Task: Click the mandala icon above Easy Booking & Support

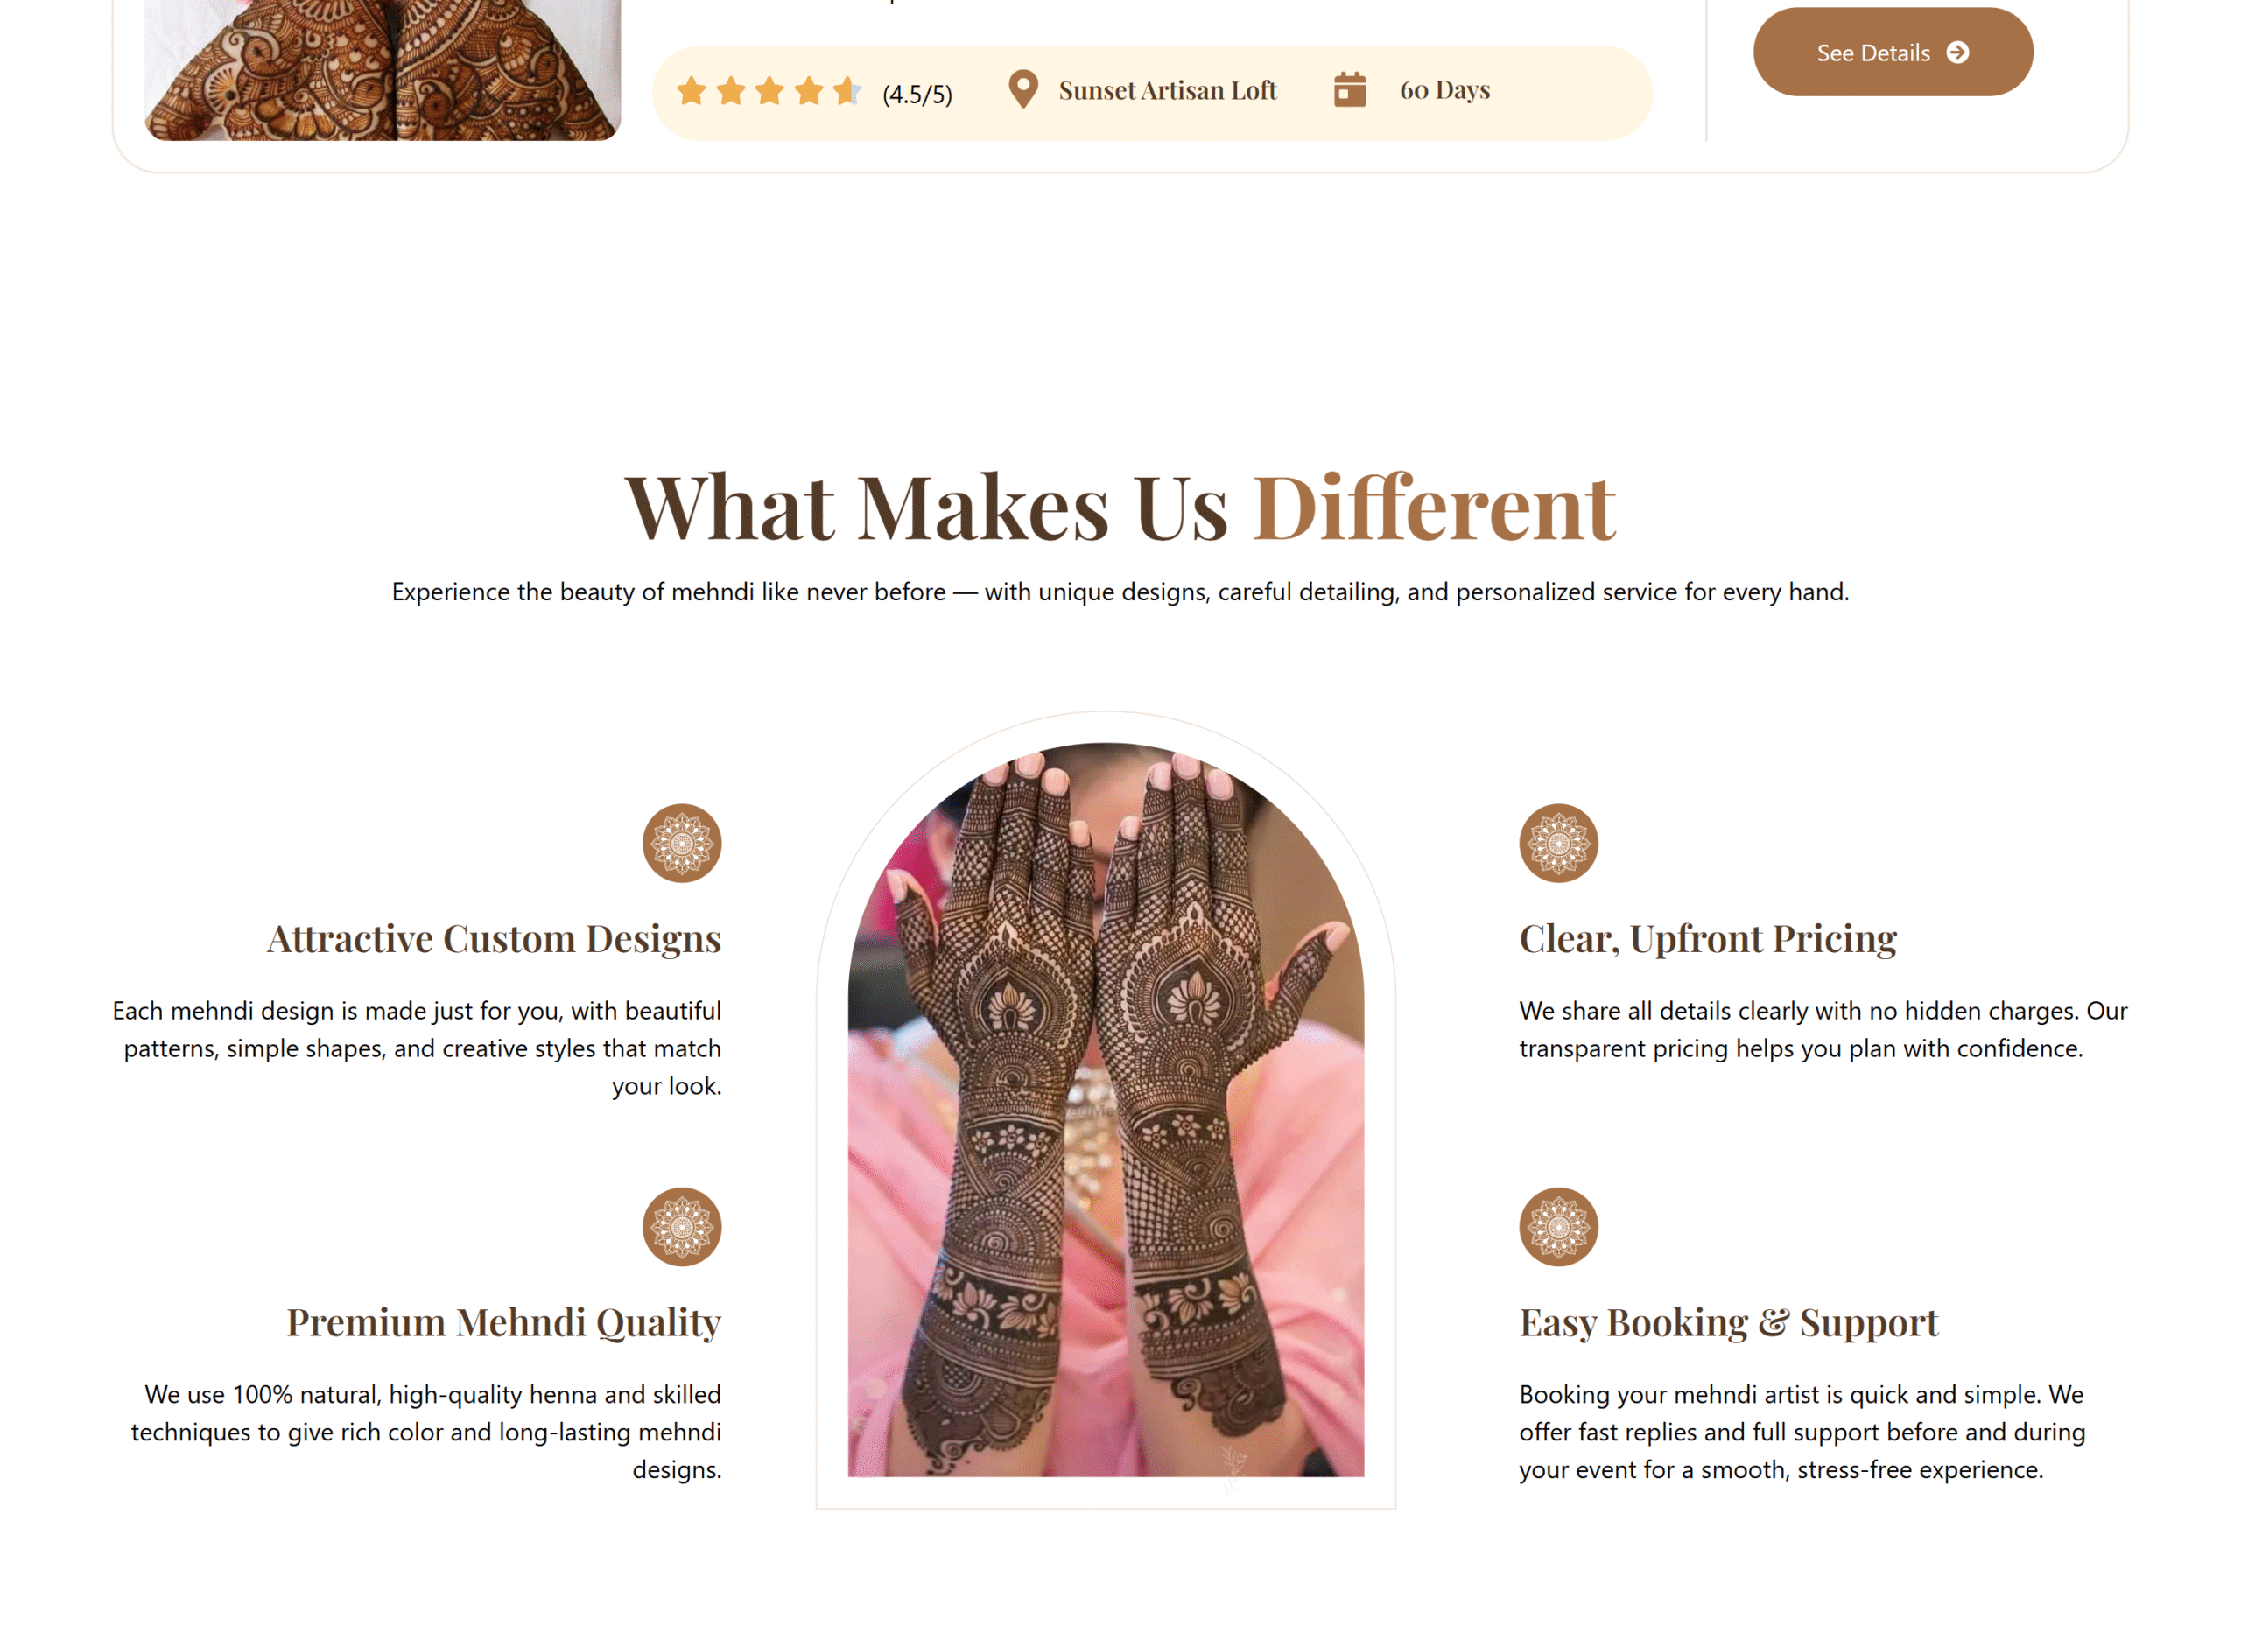Action: [1558, 1227]
